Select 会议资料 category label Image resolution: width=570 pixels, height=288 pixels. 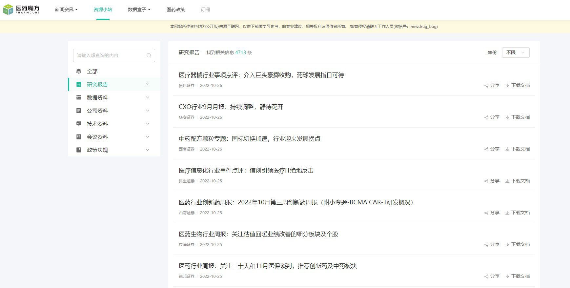[97, 137]
